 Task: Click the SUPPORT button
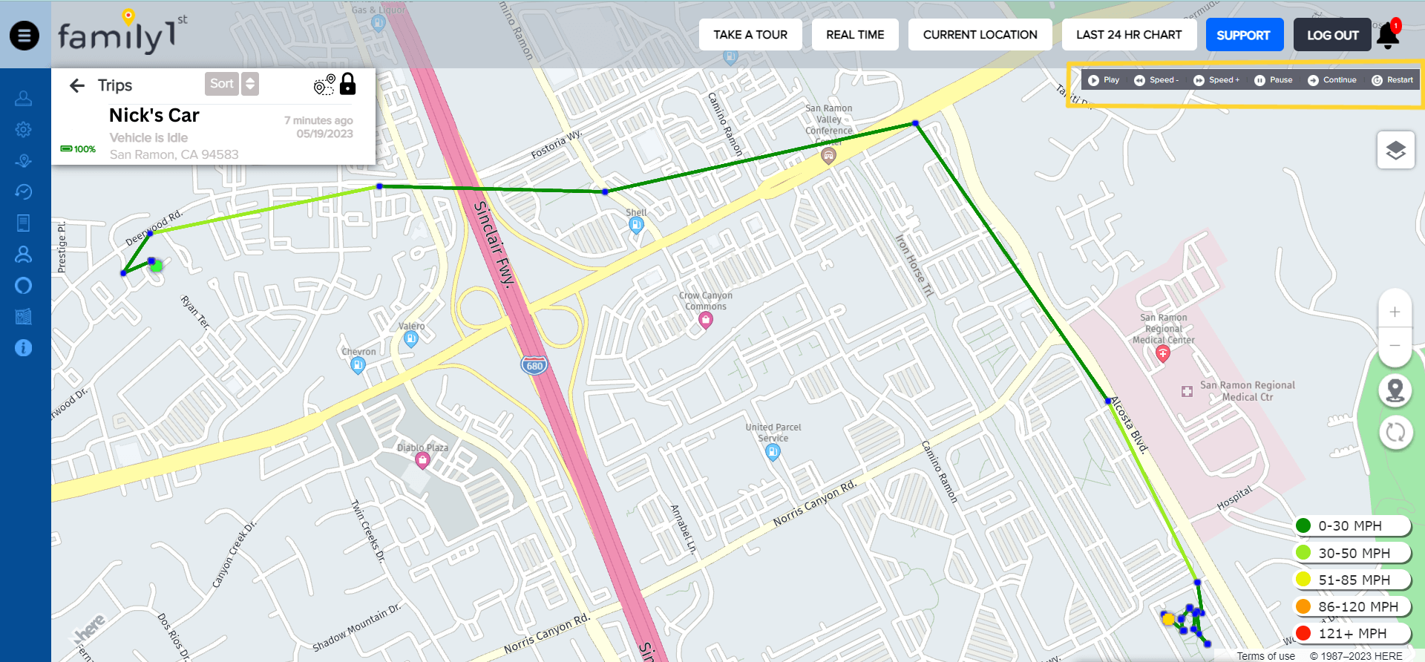(x=1244, y=35)
